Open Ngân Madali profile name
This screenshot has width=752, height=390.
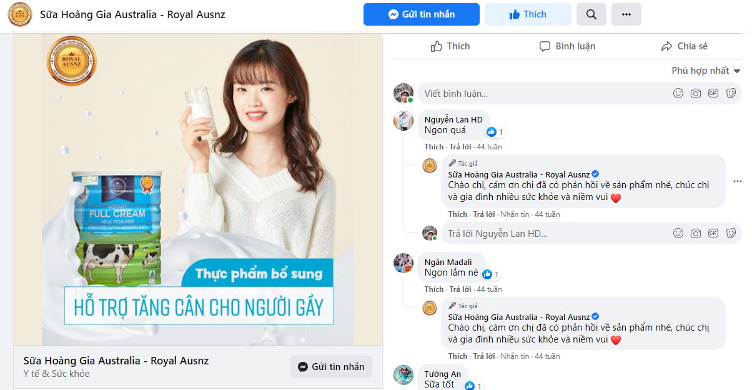coord(448,262)
